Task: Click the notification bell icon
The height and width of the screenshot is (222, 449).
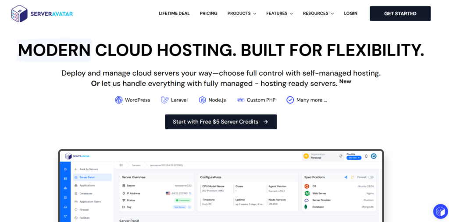Action: (366, 156)
